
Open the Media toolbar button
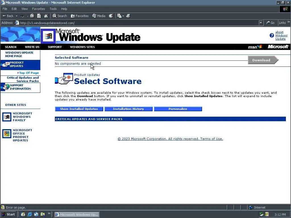point(99,16)
